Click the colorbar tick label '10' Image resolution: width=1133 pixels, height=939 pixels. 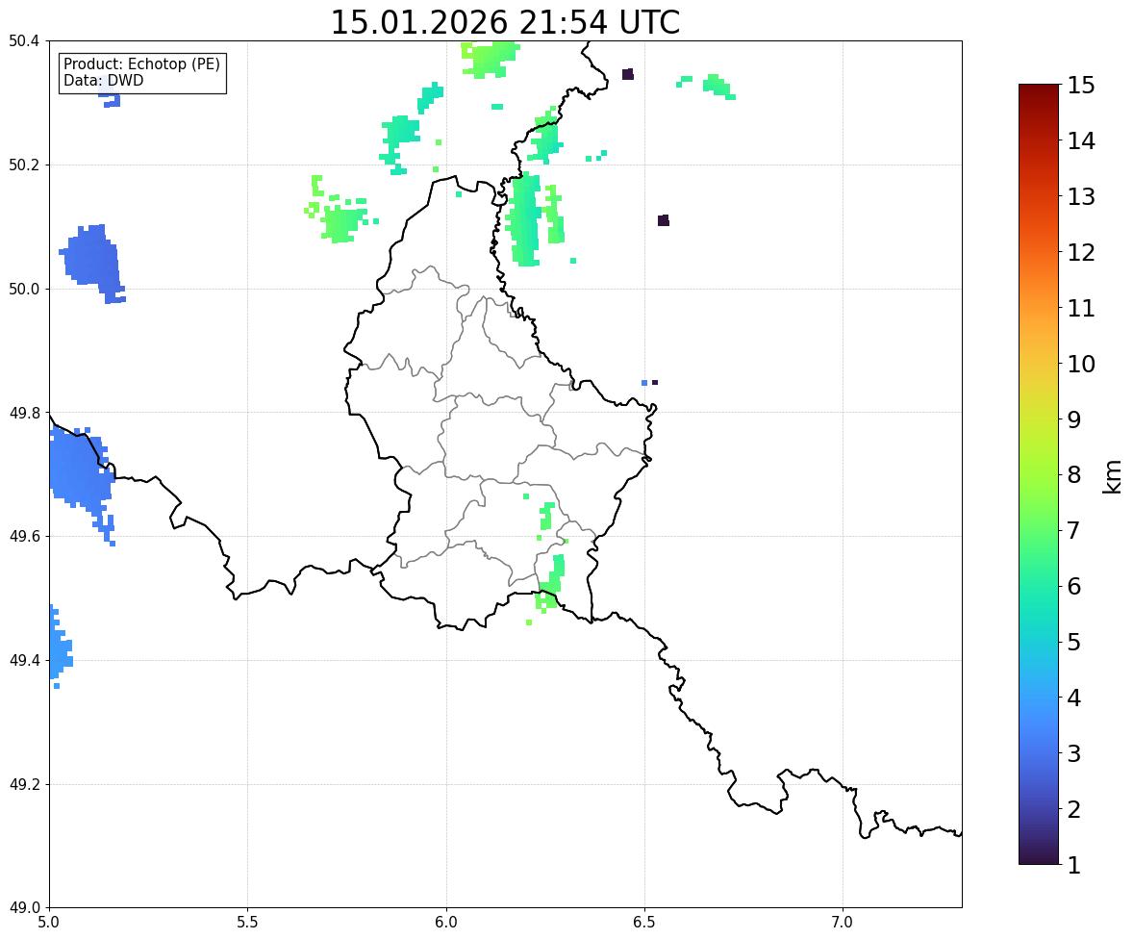tap(1081, 364)
